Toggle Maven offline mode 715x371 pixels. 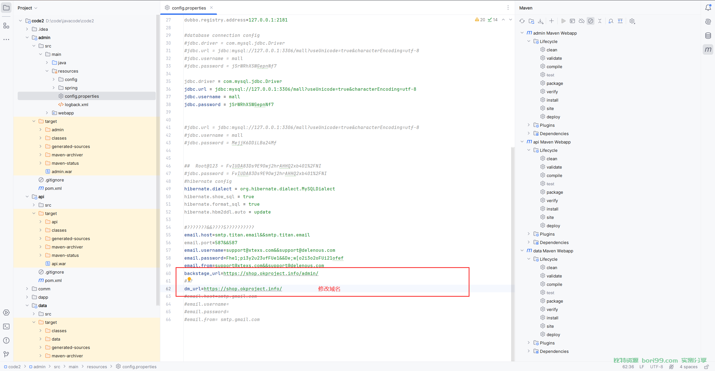tap(582, 21)
